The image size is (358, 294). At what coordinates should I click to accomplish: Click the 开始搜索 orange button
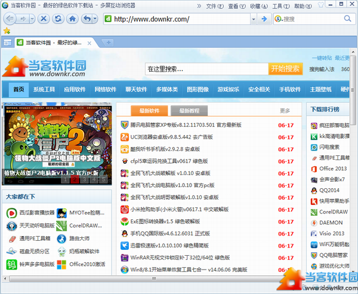pyautogui.click(x=285, y=69)
